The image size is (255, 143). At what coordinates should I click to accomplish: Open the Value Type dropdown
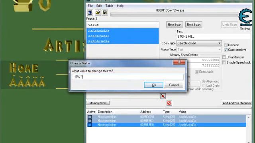point(199,49)
